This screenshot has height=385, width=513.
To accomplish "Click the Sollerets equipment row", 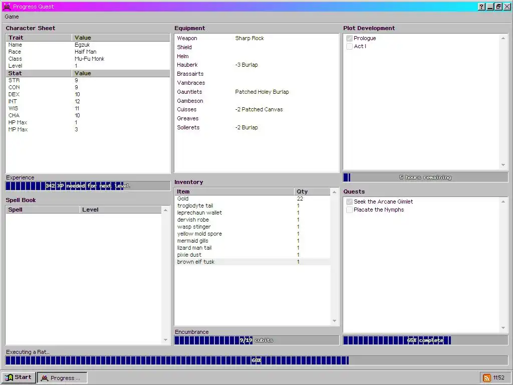I will (x=256, y=127).
